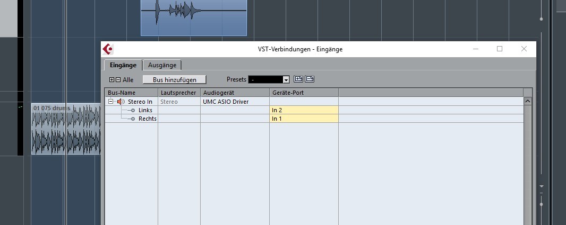Select the Eingänge tab
This screenshot has height=225, width=566.
coord(123,65)
